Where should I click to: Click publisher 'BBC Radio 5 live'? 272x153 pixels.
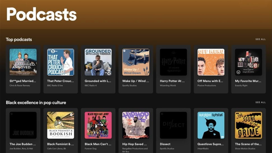pyautogui.click(x=55, y=85)
